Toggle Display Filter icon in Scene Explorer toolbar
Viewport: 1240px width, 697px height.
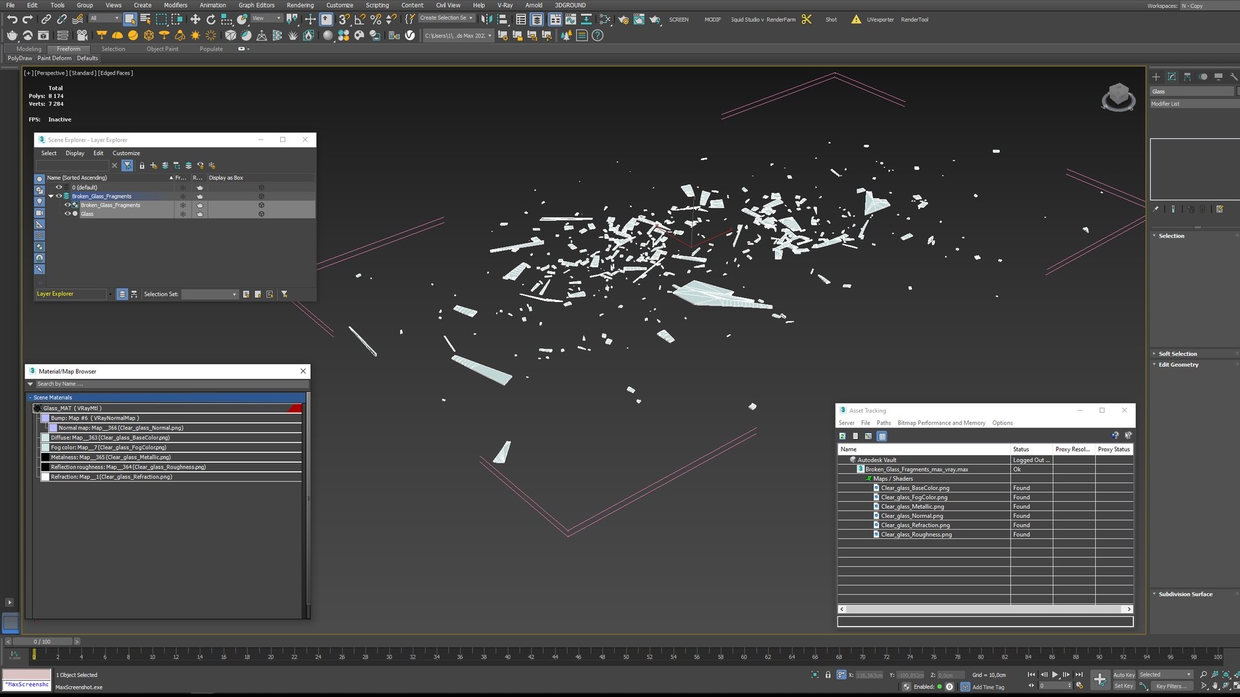[x=127, y=166]
